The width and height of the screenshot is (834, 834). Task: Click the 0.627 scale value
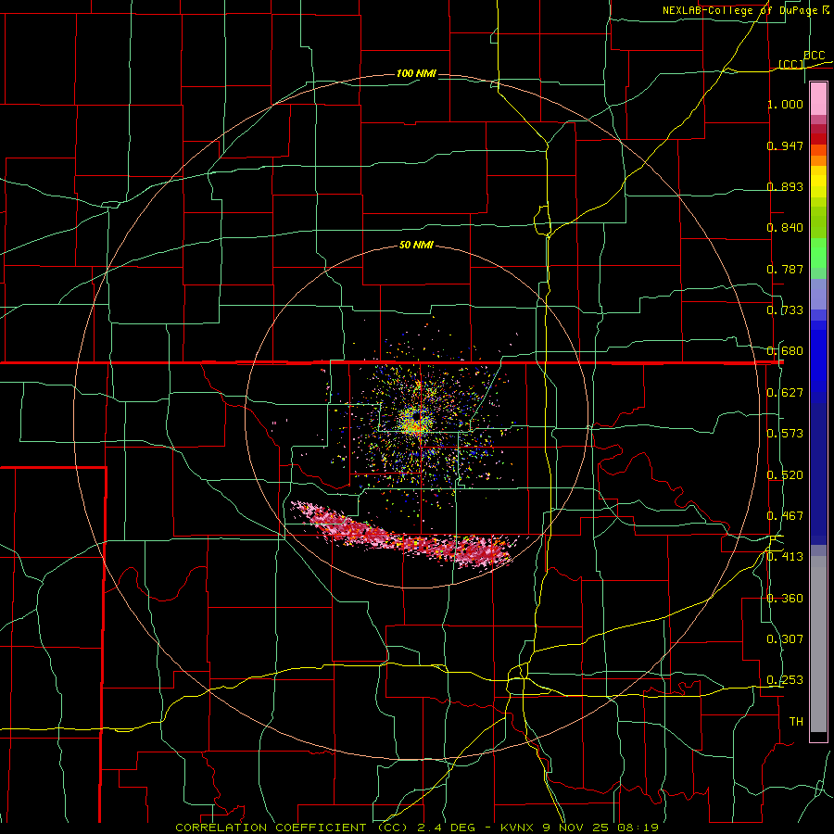[x=785, y=393]
